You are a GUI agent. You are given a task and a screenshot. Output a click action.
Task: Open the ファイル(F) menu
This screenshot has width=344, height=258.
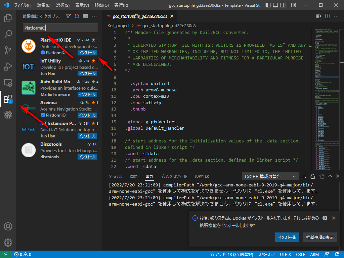click(23, 5)
